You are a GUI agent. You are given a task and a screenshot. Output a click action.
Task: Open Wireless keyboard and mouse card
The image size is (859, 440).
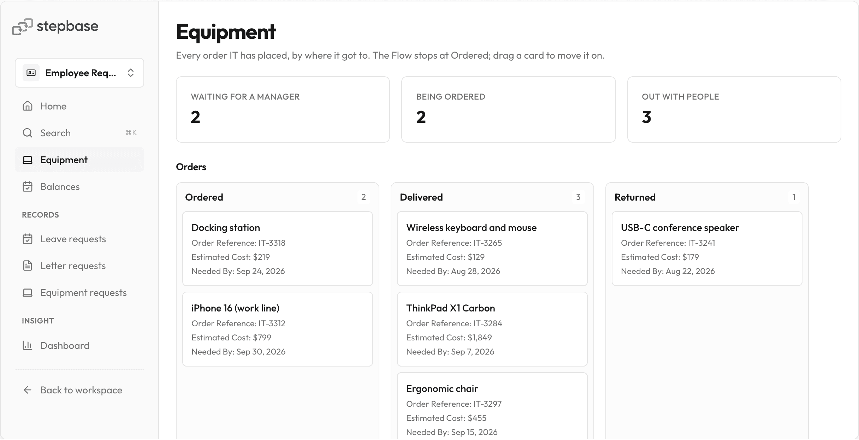(x=492, y=249)
